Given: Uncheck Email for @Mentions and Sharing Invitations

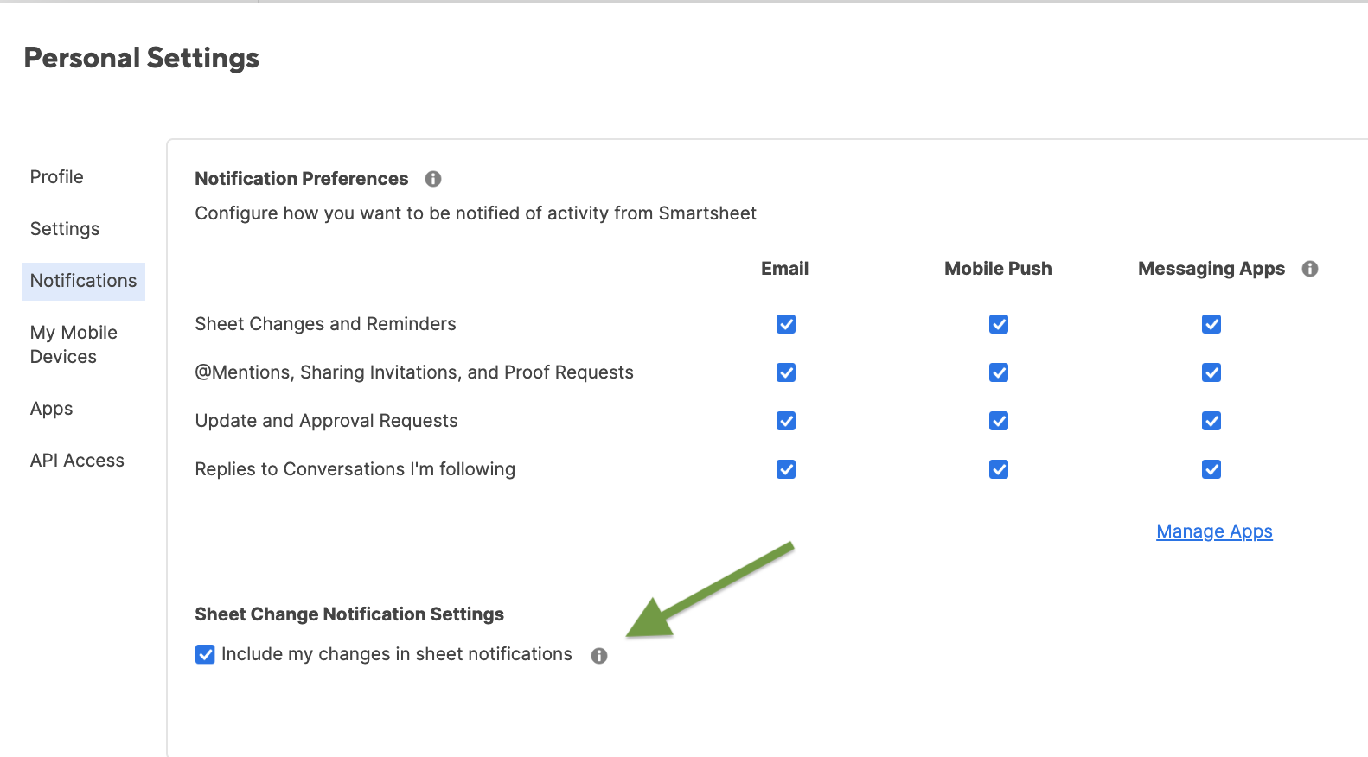Looking at the screenshot, I should [786, 372].
